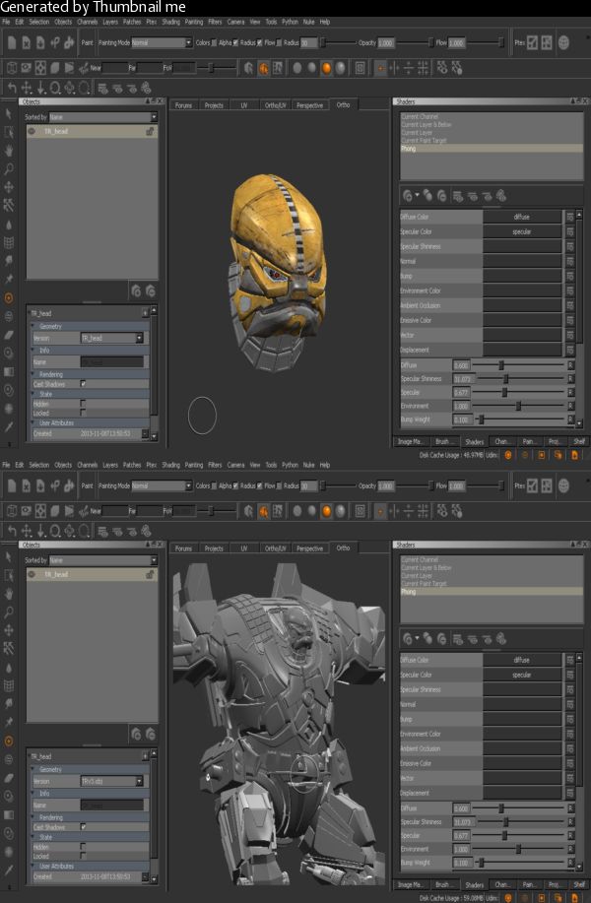Screen dimensions: 591x903
Task: Toggle Colors checkbox in yellow-head window toolbar
Action: coord(214,42)
